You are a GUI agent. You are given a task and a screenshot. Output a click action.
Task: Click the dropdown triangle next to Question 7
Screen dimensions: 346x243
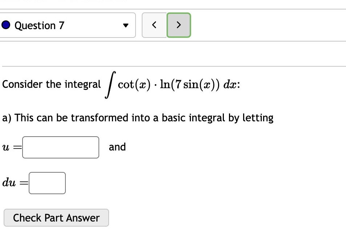(x=126, y=25)
